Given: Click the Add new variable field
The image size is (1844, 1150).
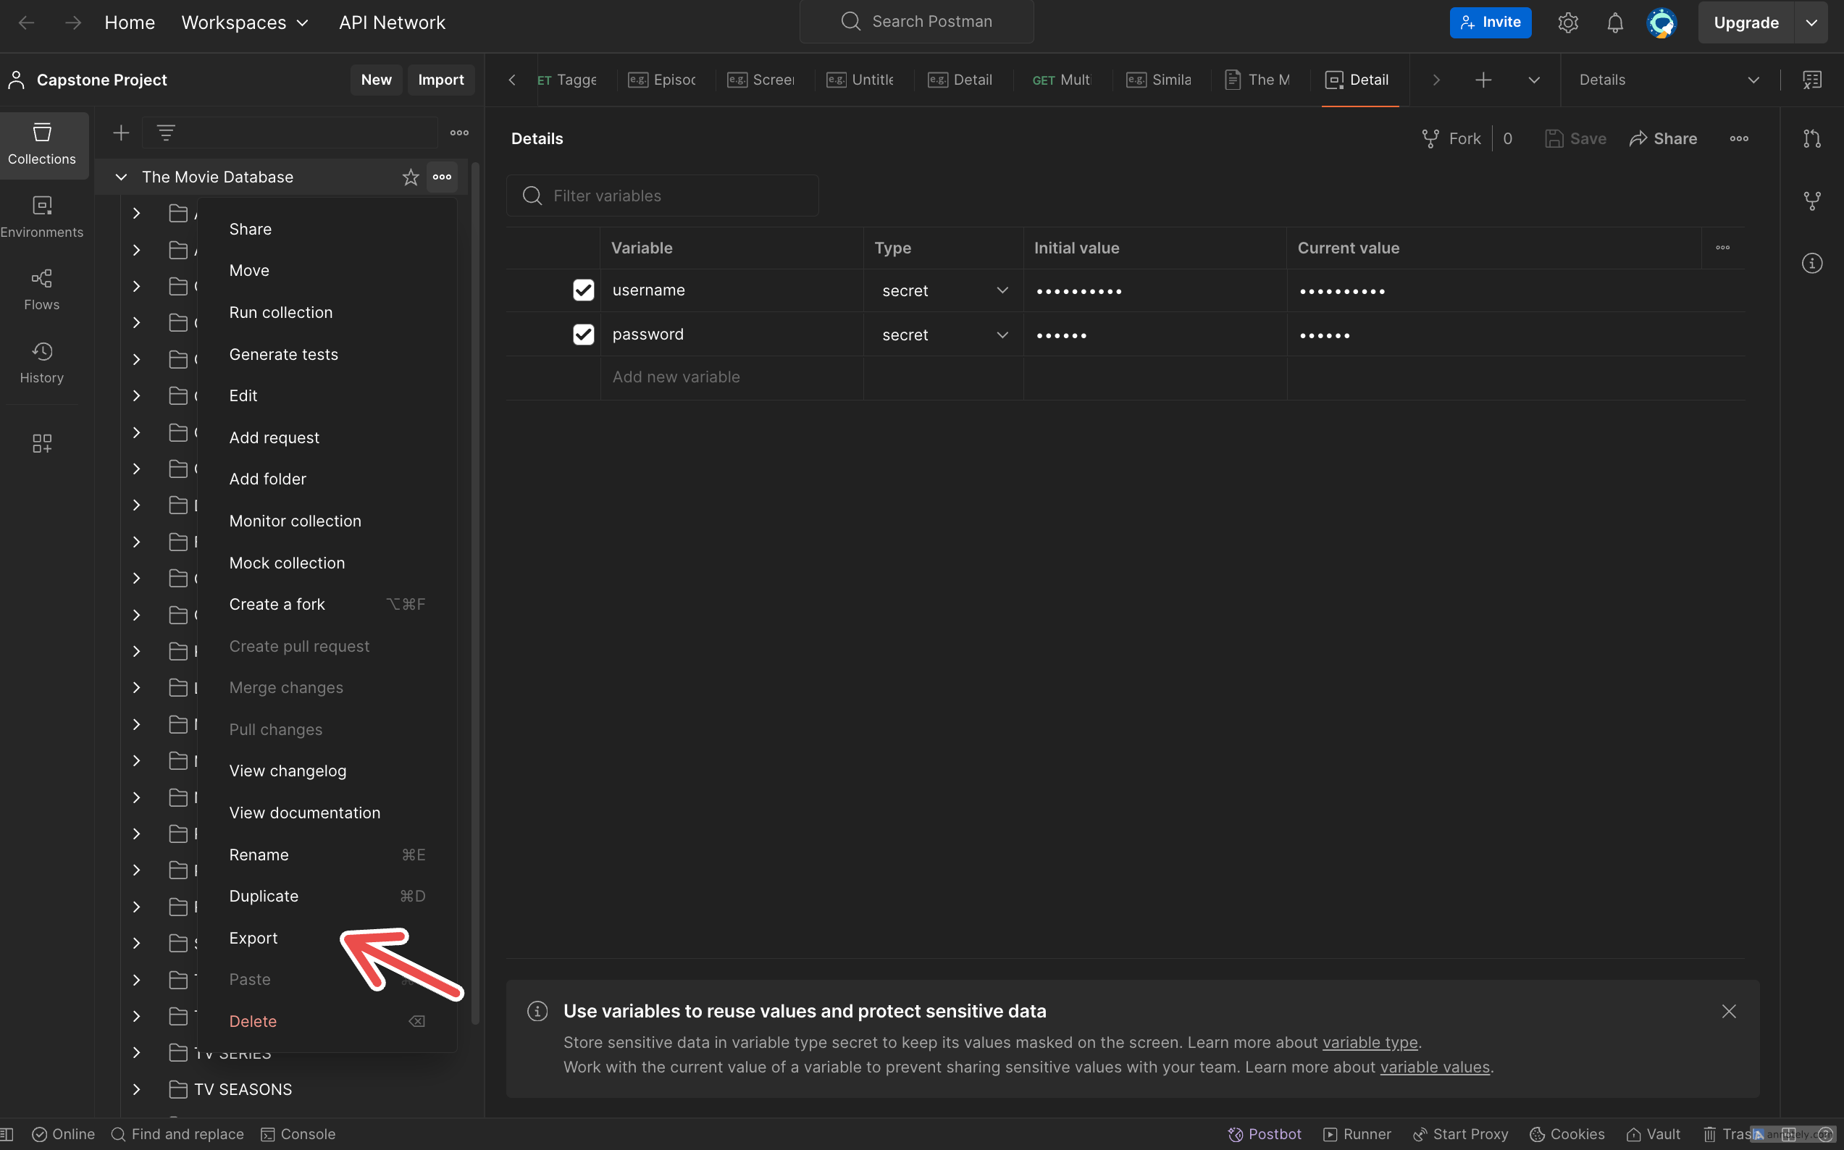Looking at the screenshot, I should pos(731,377).
